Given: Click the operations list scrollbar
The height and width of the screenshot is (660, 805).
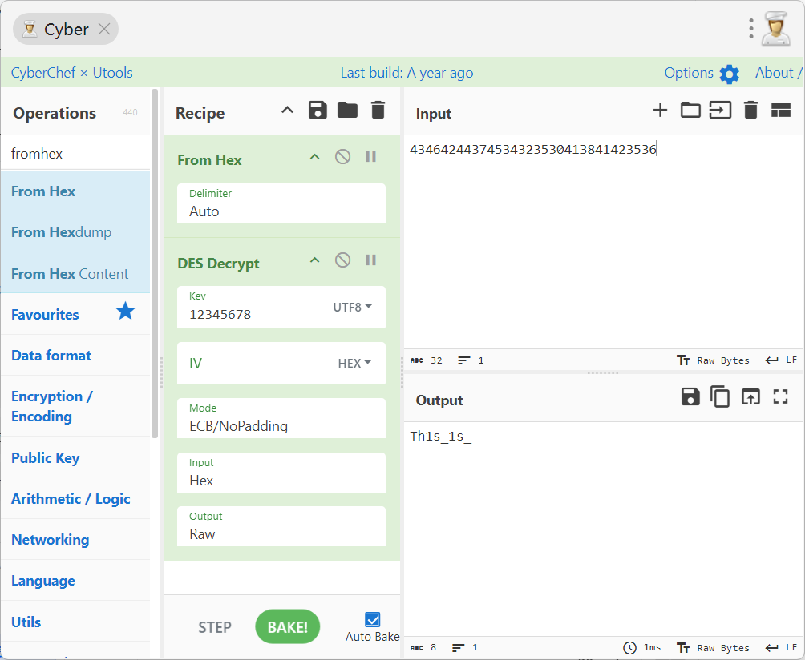Looking at the screenshot, I should tap(155, 264).
